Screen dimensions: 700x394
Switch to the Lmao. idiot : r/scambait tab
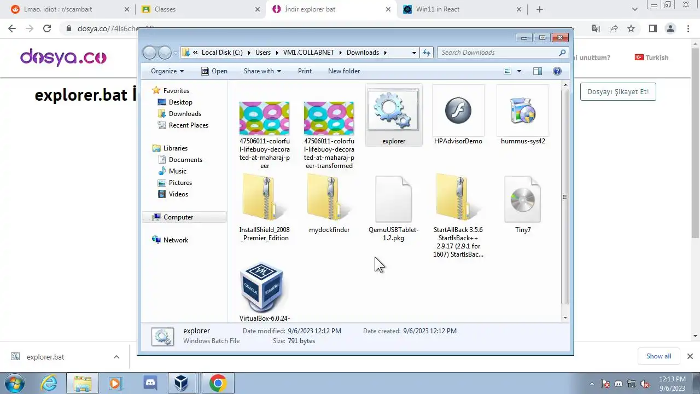70,9
